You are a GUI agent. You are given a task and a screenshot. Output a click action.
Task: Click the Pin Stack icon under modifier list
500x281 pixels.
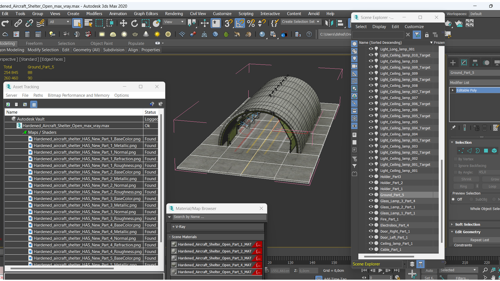(453, 127)
